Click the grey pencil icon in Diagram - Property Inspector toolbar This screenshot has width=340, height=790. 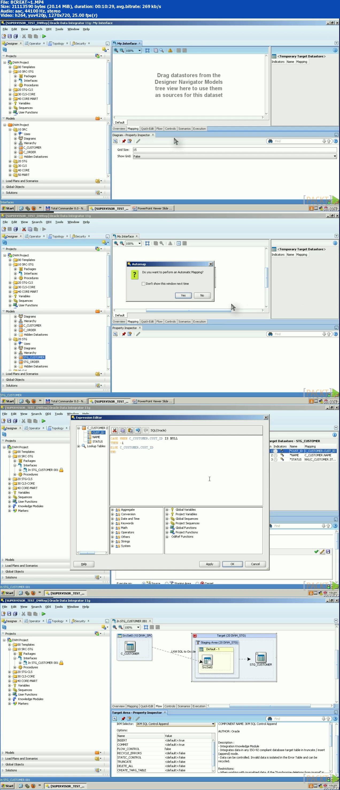(x=138, y=141)
